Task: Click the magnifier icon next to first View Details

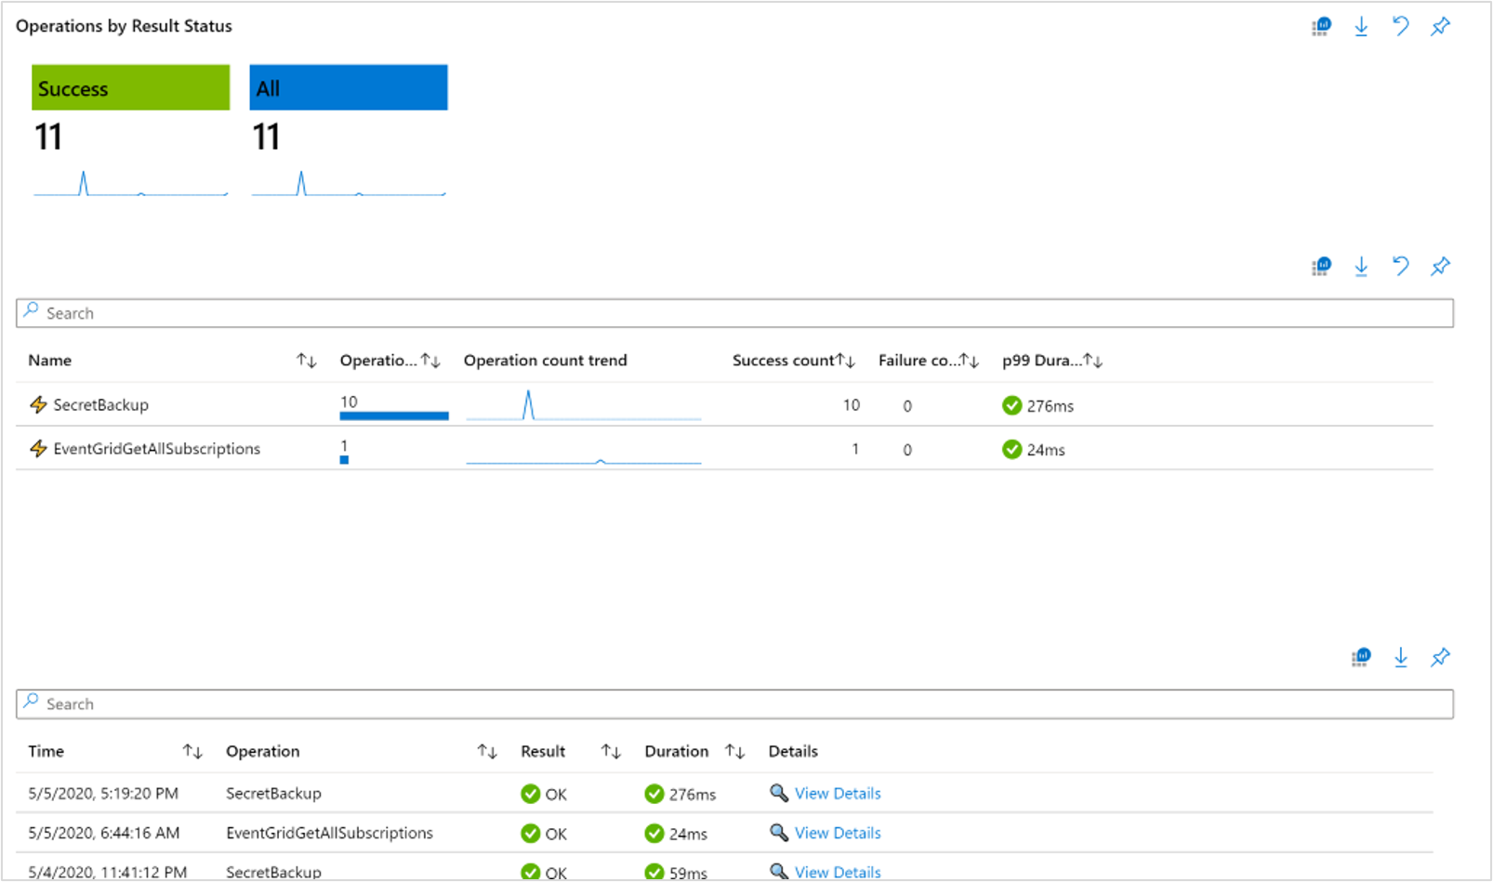Action: click(778, 793)
